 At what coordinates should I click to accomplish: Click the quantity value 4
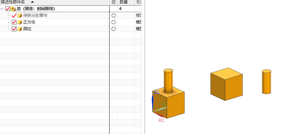coord(120,9)
